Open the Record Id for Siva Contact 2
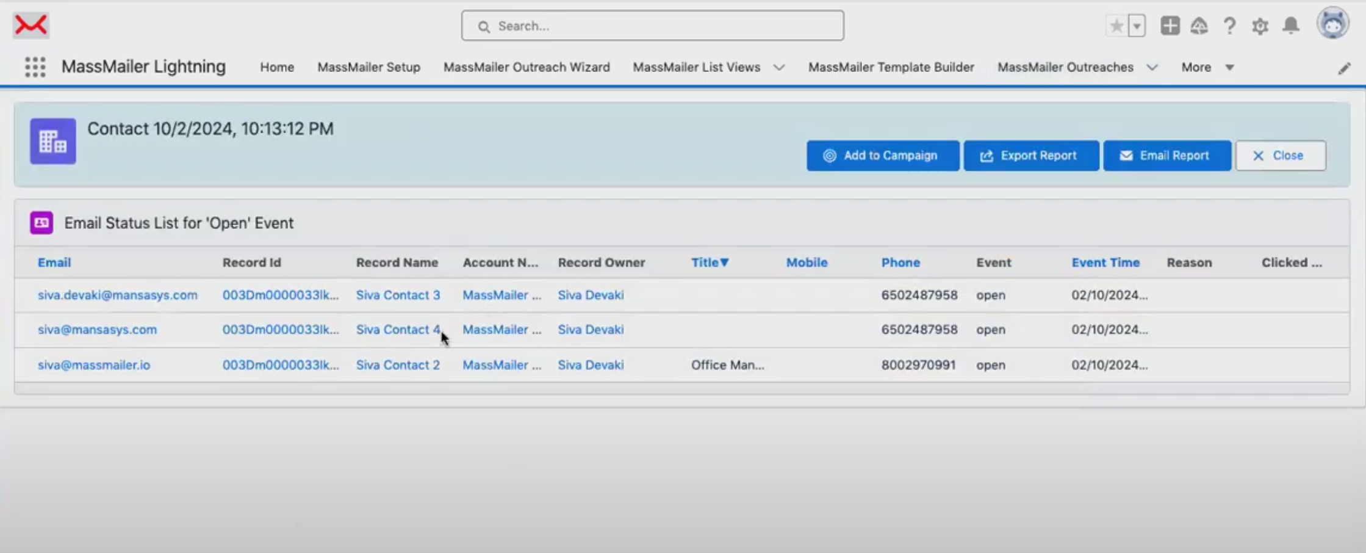This screenshot has width=1366, height=553. click(x=281, y=365)
